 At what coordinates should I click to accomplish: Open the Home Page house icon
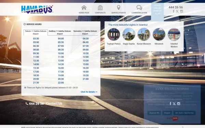click(x=84, y=8)
